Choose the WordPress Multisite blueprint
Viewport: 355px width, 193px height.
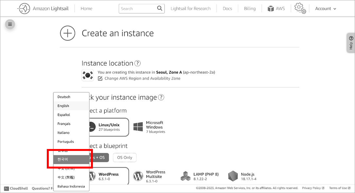[150, 176]
